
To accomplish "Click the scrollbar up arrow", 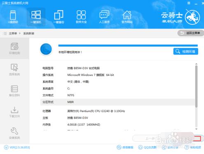I will click(197, 64).
